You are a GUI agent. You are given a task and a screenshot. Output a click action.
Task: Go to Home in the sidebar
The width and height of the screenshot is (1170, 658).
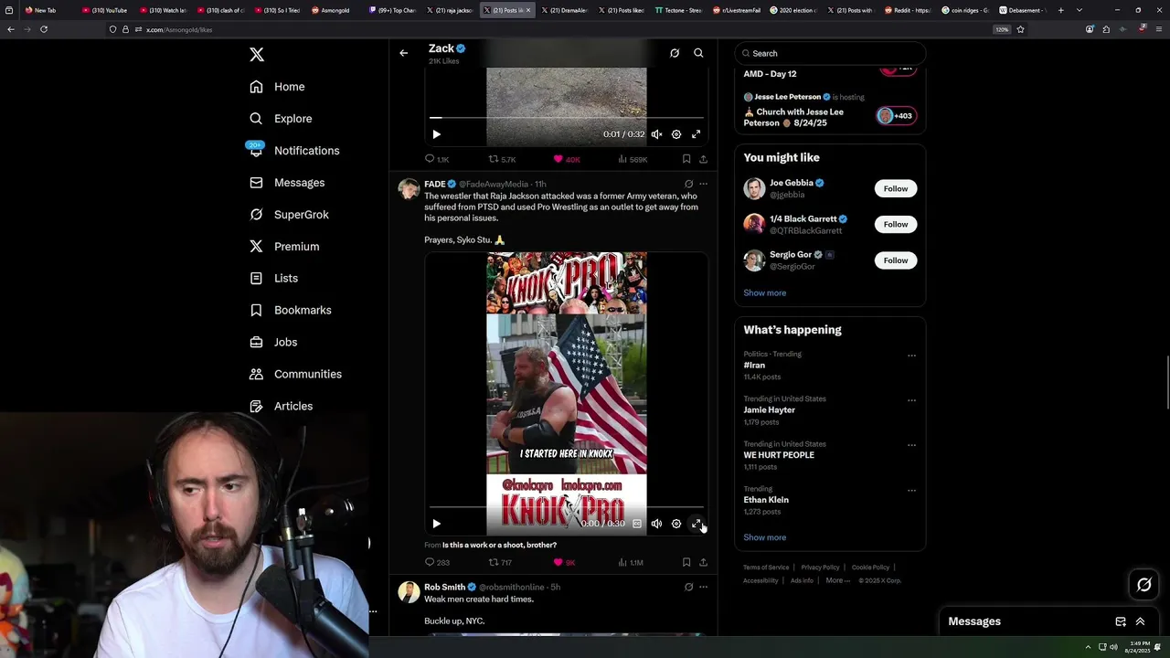pyautogui.click(x=278, y=87)
